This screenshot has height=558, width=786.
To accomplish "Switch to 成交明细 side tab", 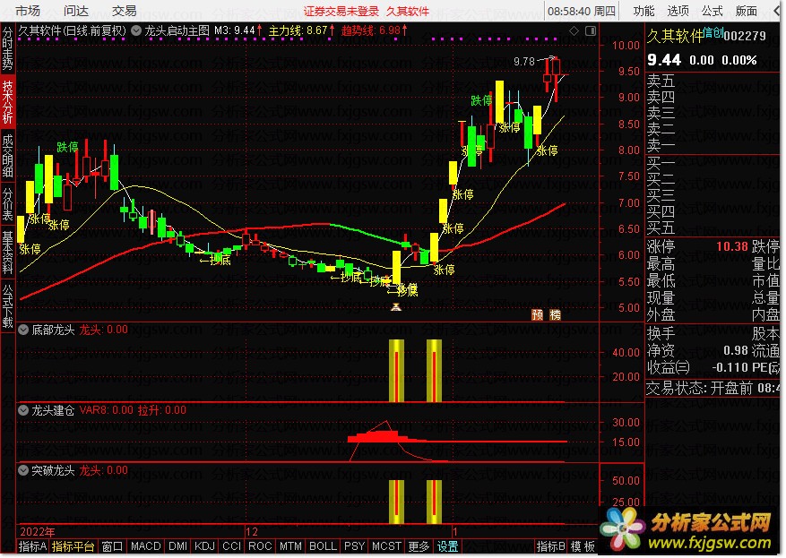I will pyautogui.click(x=7, y=155).
